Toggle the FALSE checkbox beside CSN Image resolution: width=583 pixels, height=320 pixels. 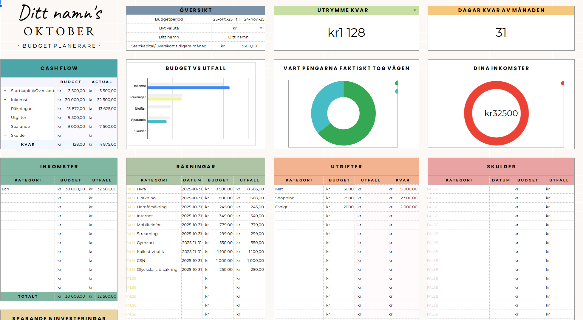point(131,261)
